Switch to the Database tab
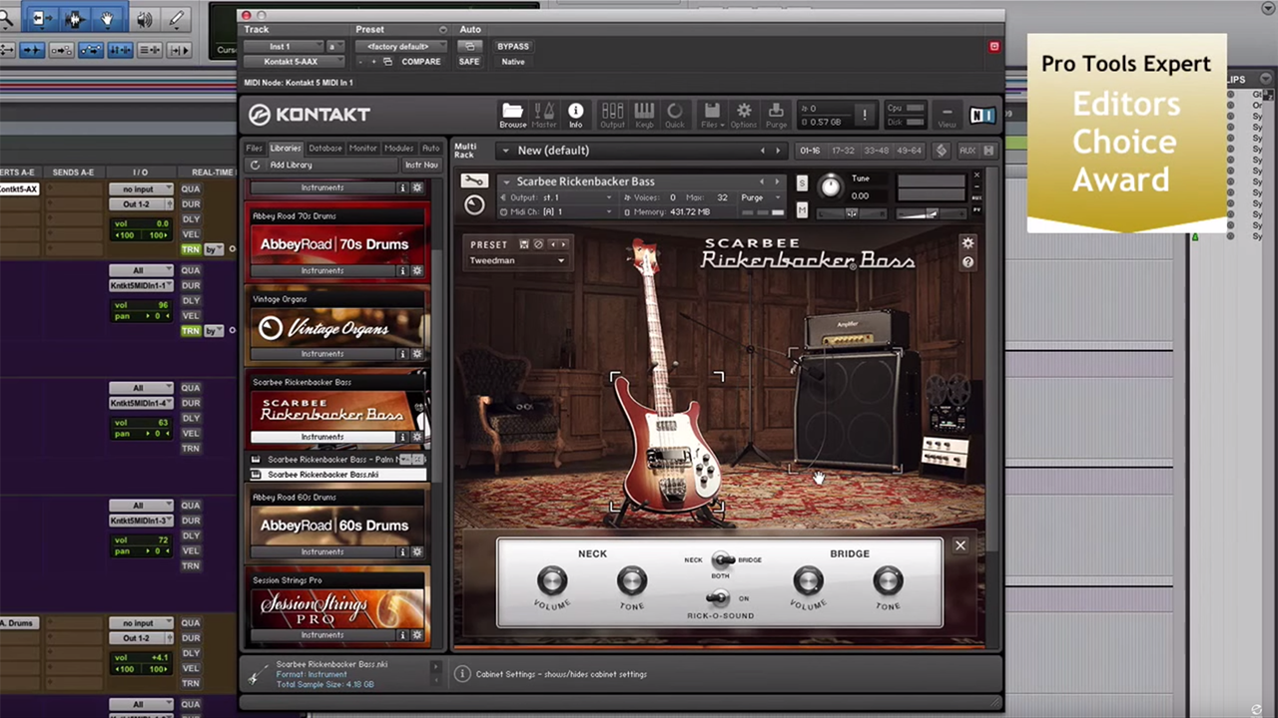 coord(324,148)
